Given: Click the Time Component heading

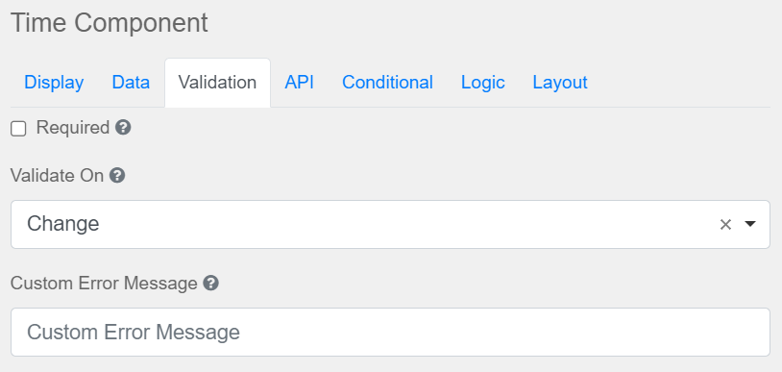Looking at the screenshot, I should tap(110, 23).
